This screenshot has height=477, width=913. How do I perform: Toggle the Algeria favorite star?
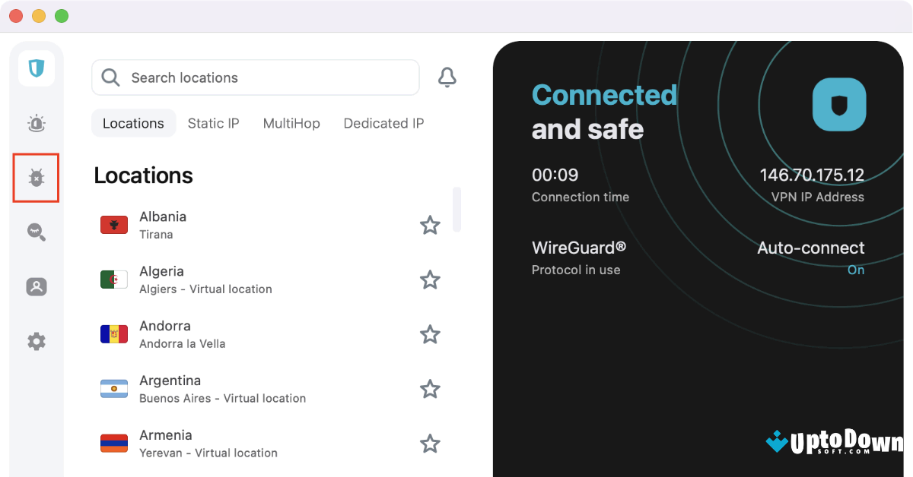pyautogui.click(x=431, y=280)
